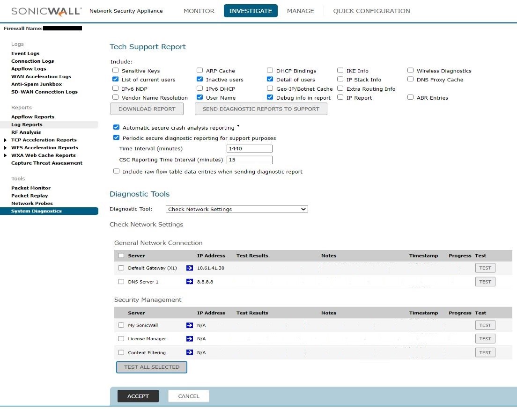Screen dimensions: 517x409
Task: Open the Diagnostic Tool dropdown
Action: [236, 209]
